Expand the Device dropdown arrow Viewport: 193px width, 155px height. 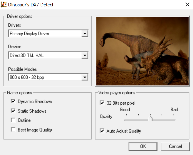tap(85, 55)
